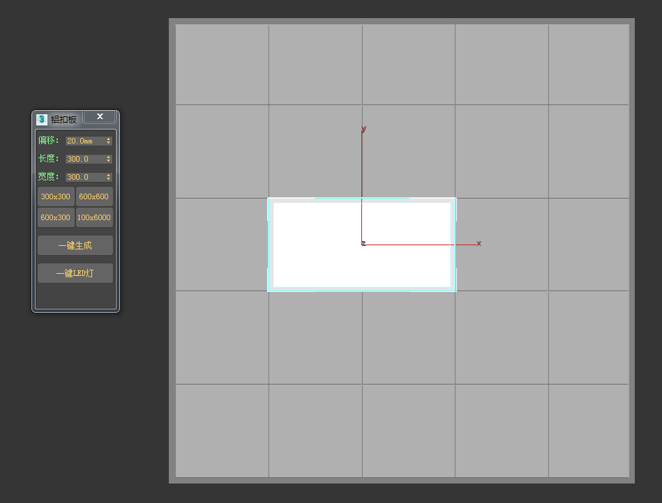Screen dimensions: 662x503
Task: Click the 铝扣板 window title text
Action: click(x=63, y=119)
